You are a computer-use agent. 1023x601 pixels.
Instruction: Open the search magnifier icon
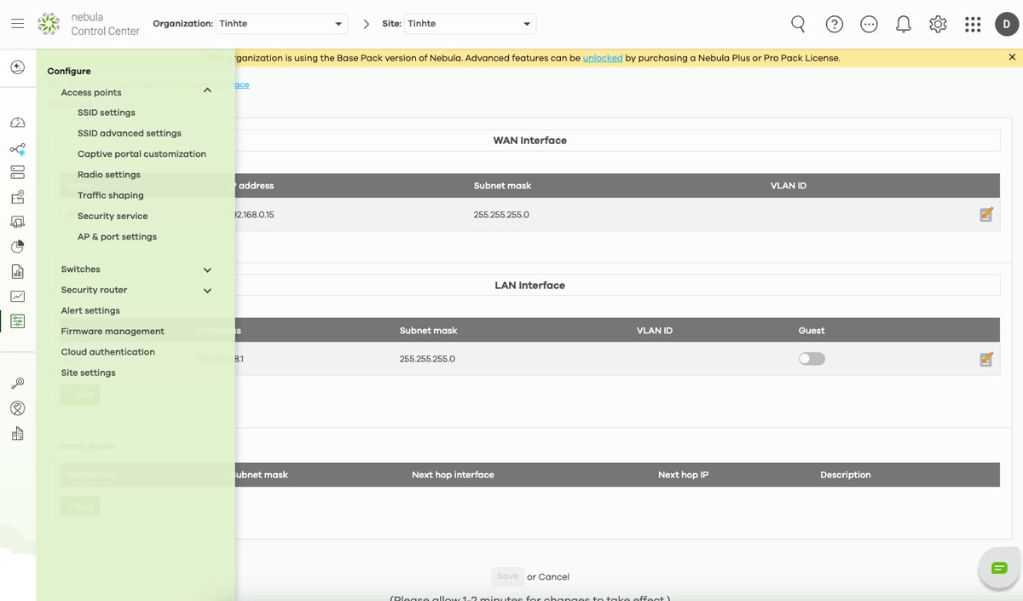[x=798, y=24]
